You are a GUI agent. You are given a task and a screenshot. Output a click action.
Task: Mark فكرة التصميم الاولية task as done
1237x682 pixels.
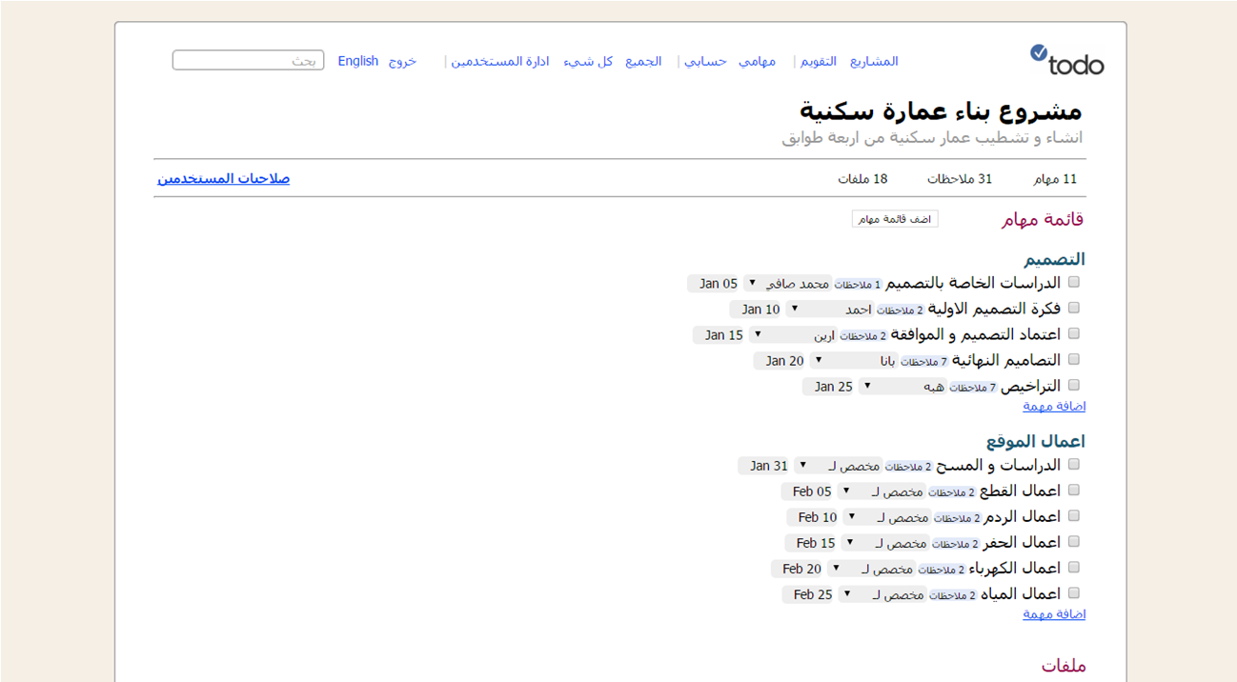pyautogui.click(x=1074, y=309)
